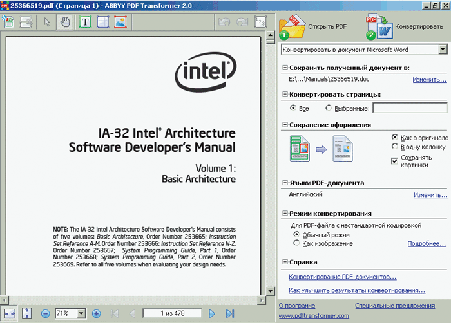Select the 'Выбранные' pages radio button
The image size is (451, 323).
pyautogui.click(x=329, y=107)
